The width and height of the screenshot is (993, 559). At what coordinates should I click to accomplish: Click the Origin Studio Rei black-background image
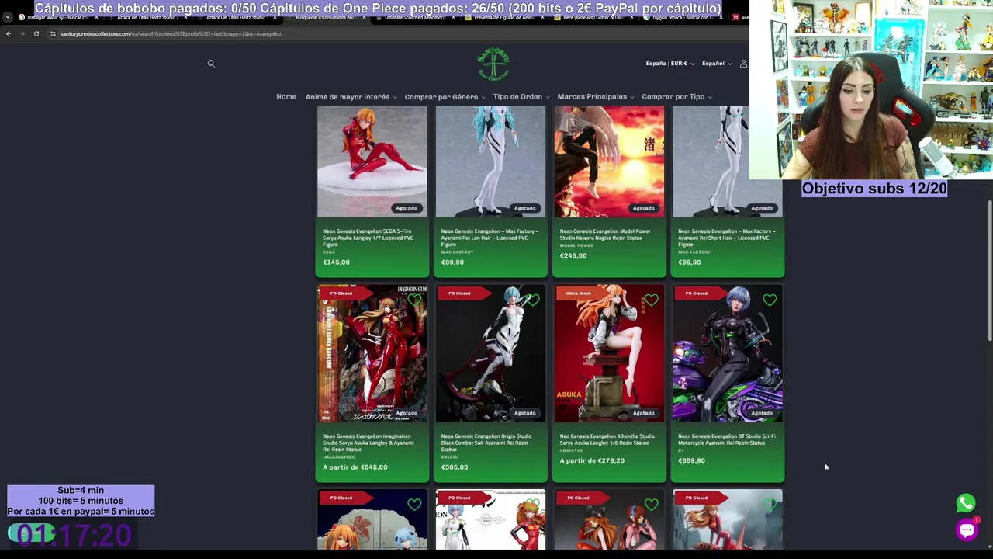point(490,354)
